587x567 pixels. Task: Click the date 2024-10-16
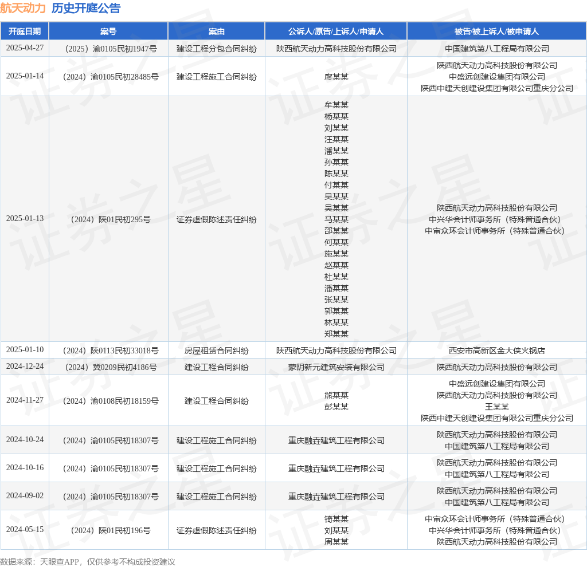point(25,467)
